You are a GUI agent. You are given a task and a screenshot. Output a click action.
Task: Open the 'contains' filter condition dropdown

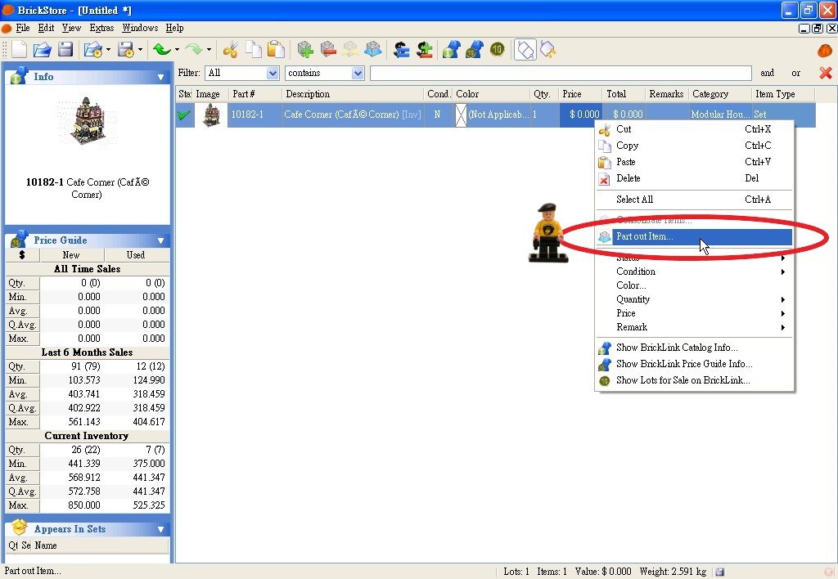tap(358, 73)
